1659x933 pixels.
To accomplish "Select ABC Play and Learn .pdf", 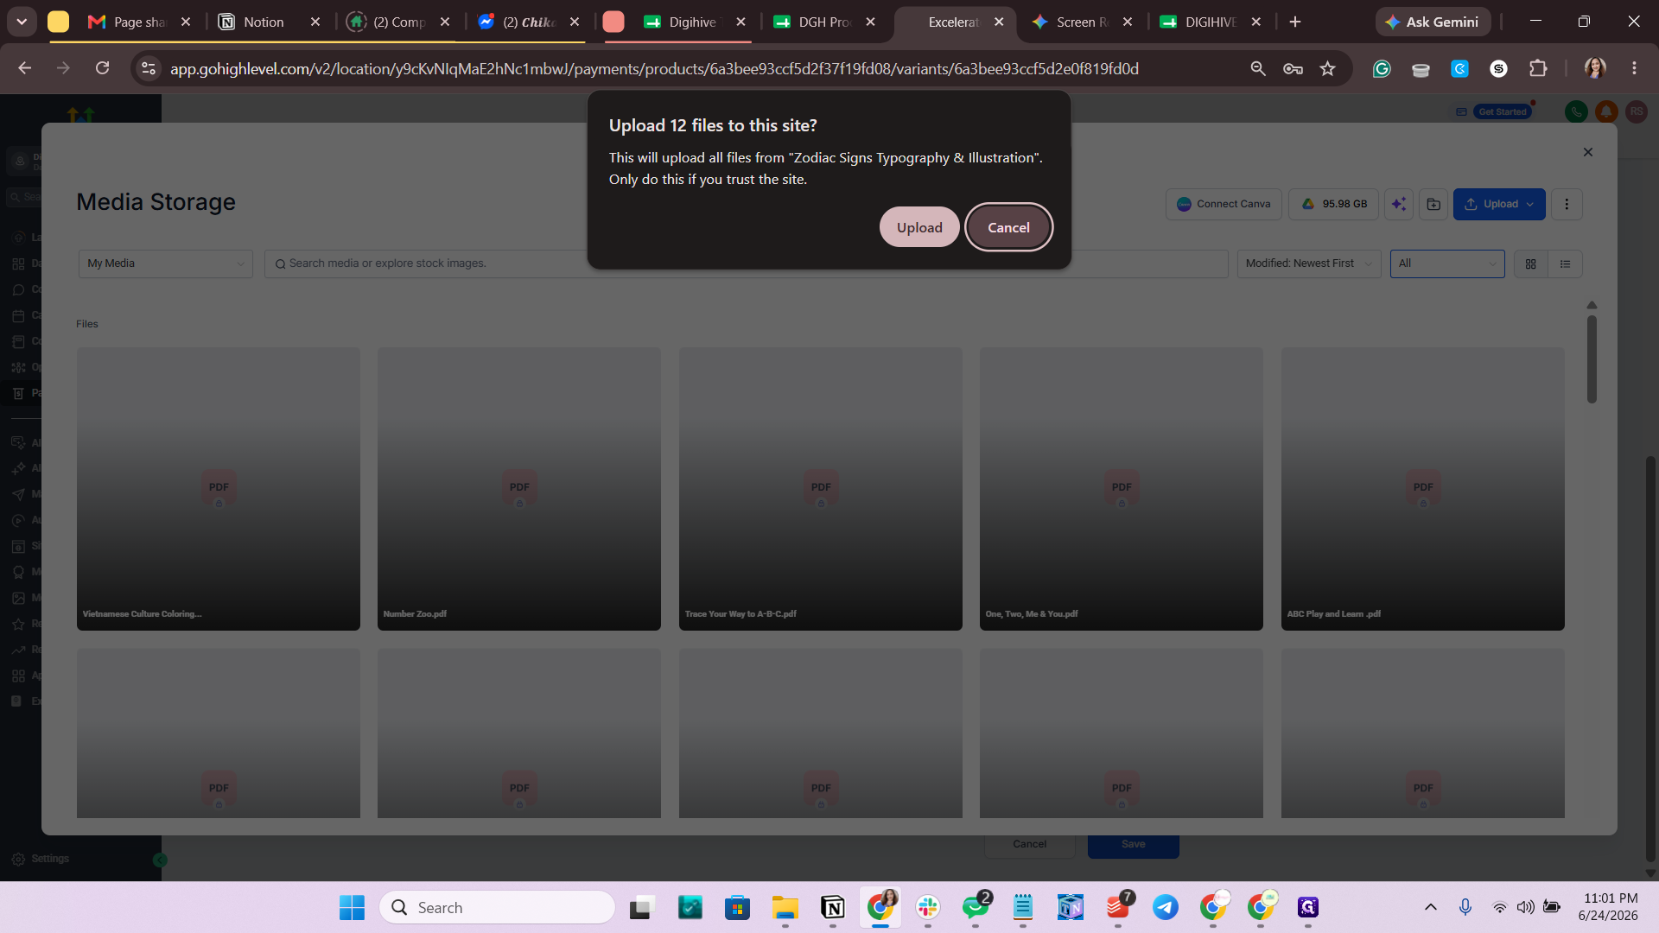I will coord(1423,489).
